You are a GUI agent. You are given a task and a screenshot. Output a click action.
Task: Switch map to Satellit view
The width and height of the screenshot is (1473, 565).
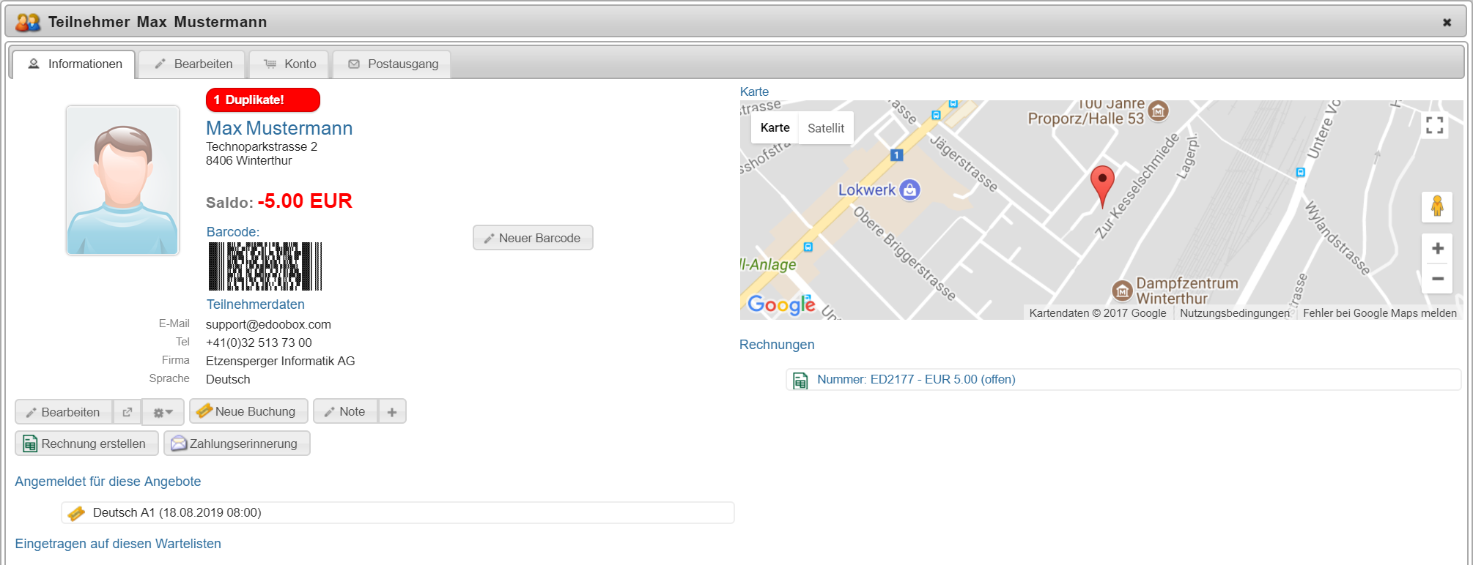pos(826,128)
